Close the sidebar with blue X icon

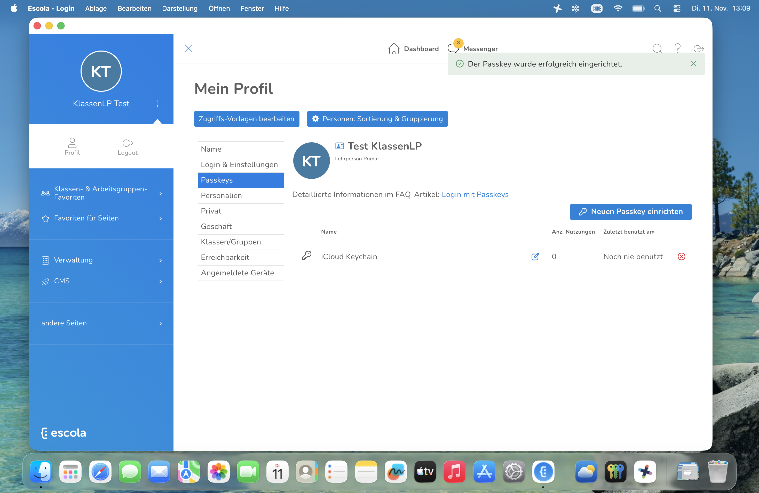(188, 48)
